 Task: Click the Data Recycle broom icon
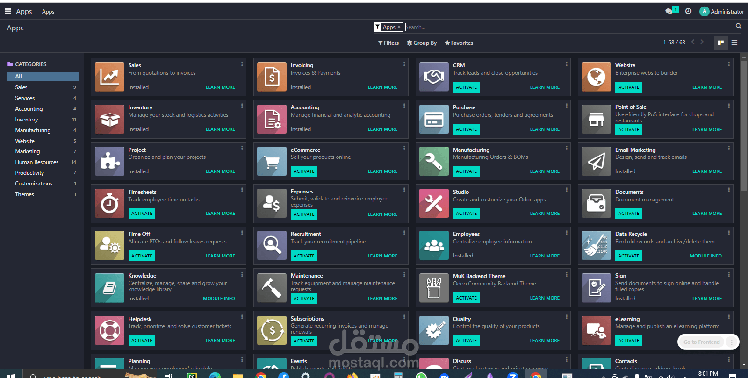(596, 245)
